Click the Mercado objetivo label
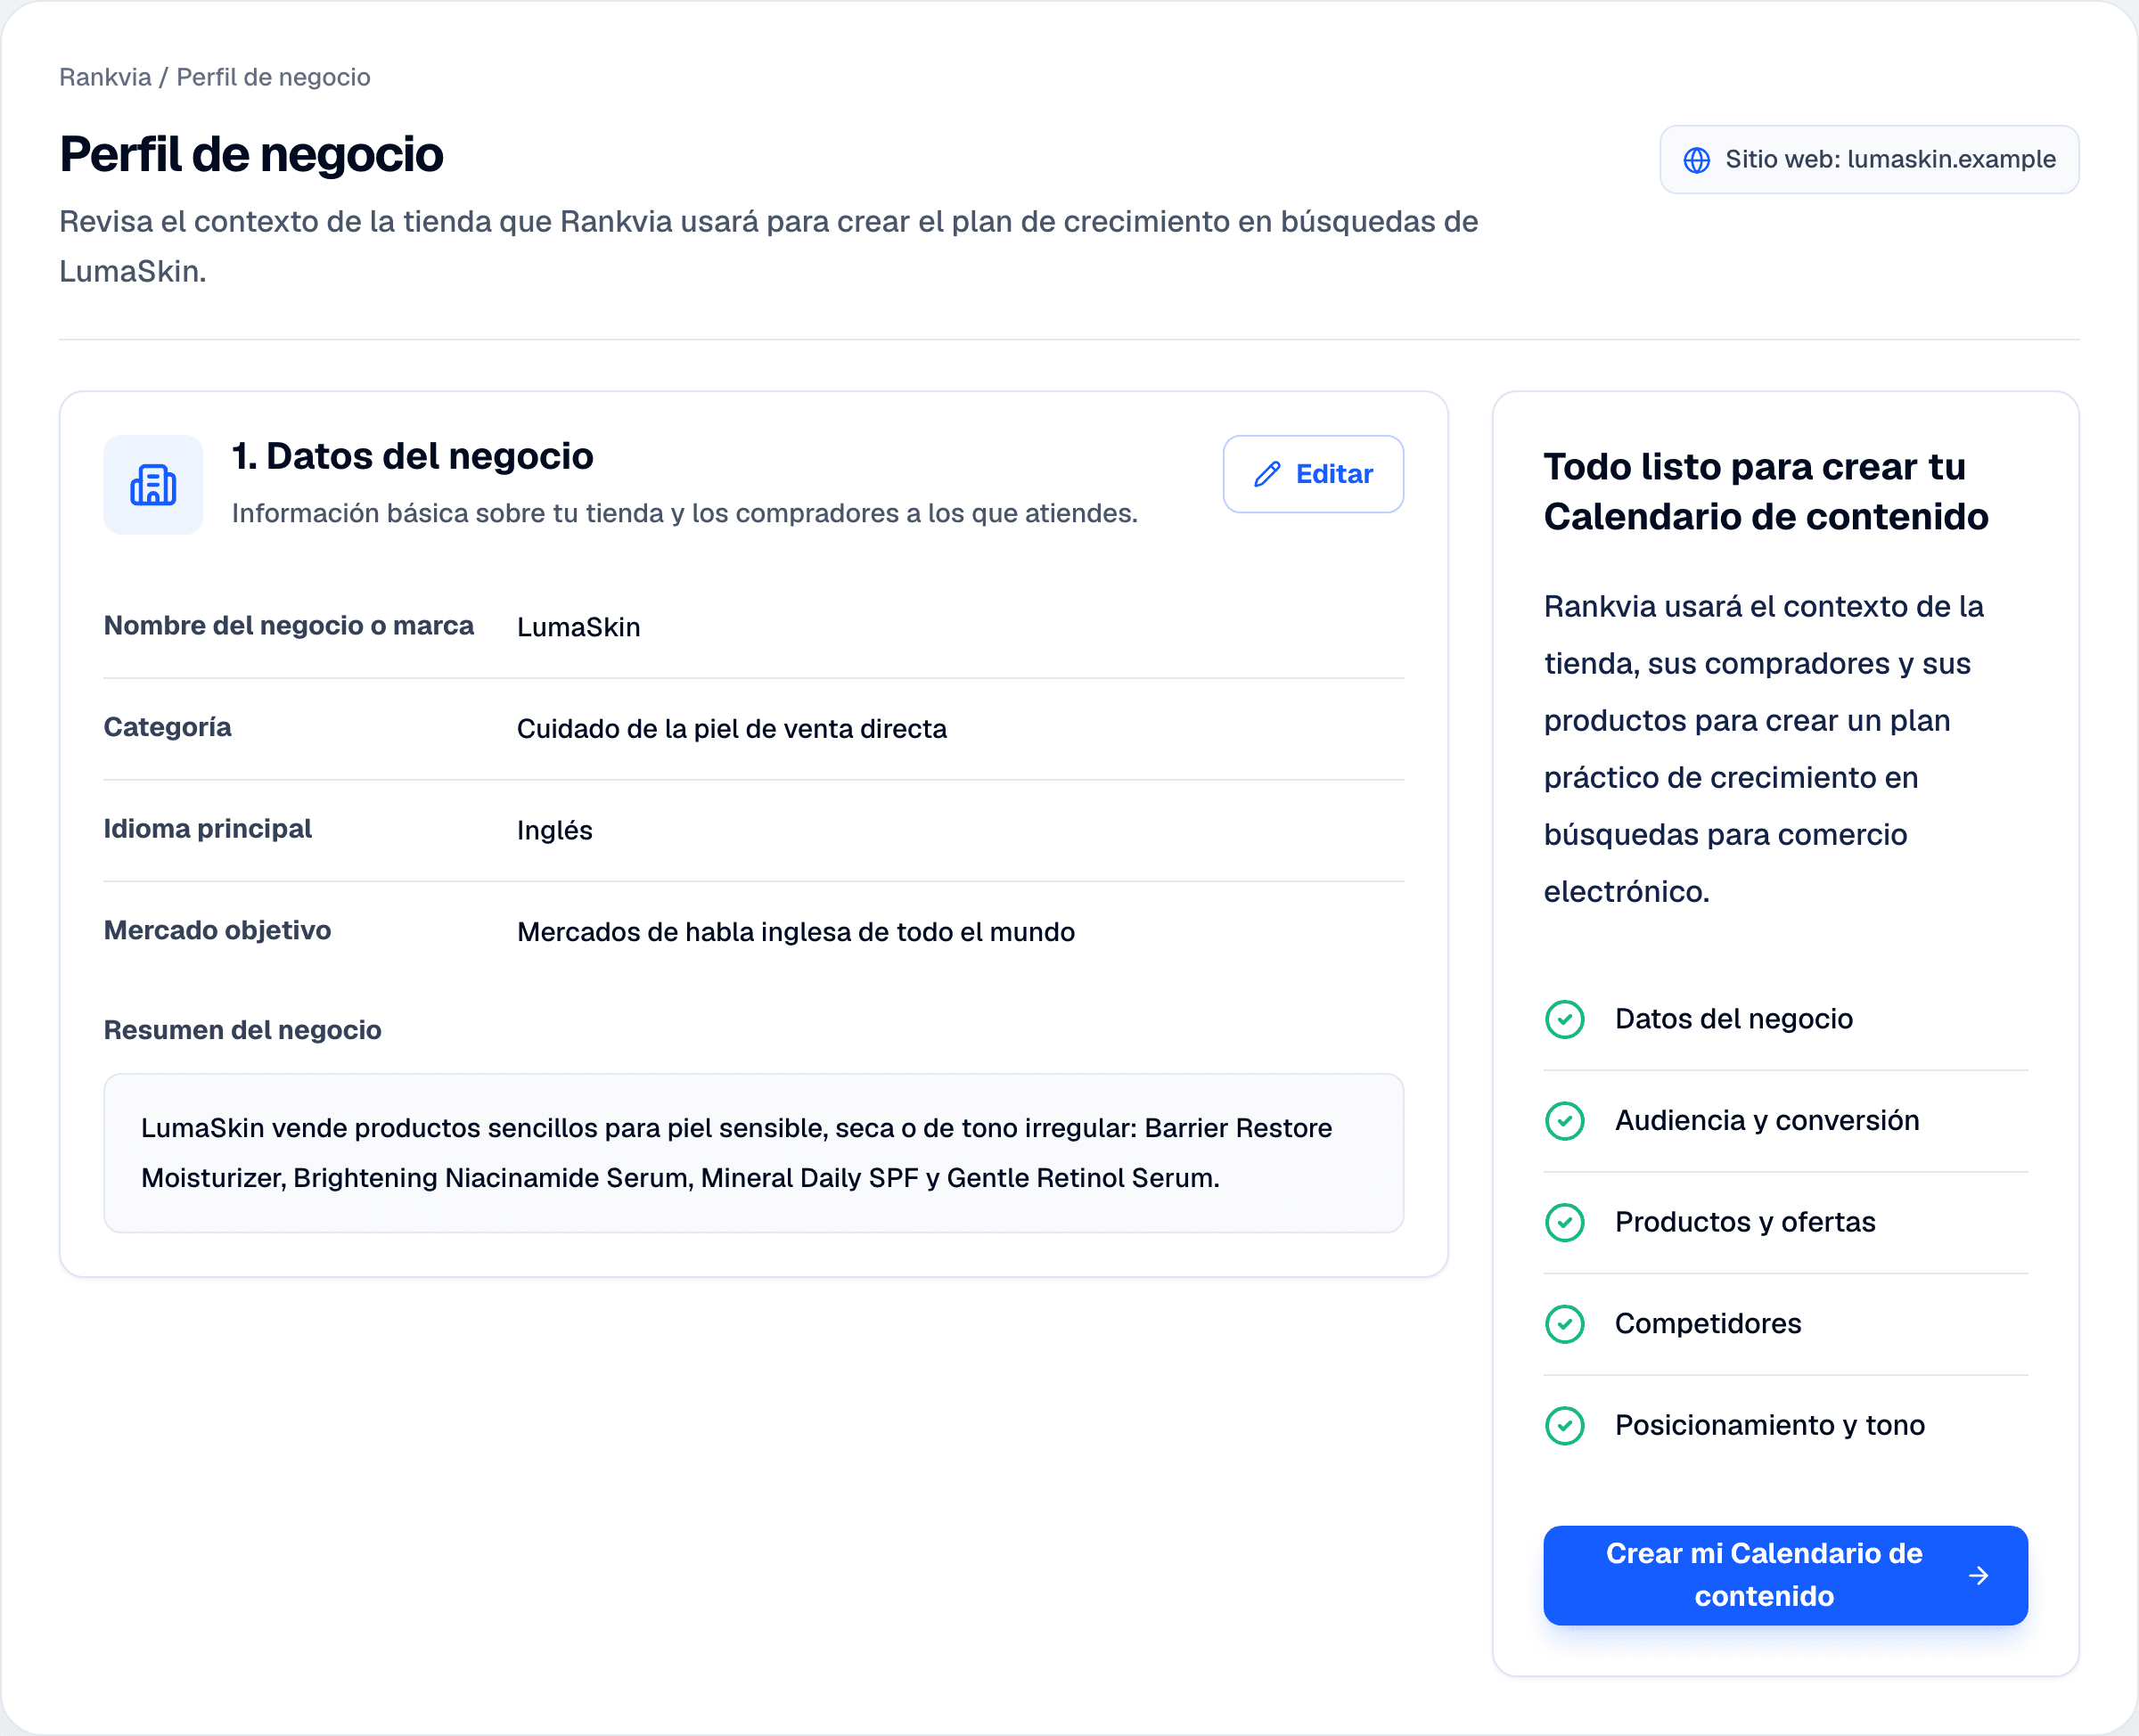This screenshot has width=2139, height=1736. tap(218, 930)
